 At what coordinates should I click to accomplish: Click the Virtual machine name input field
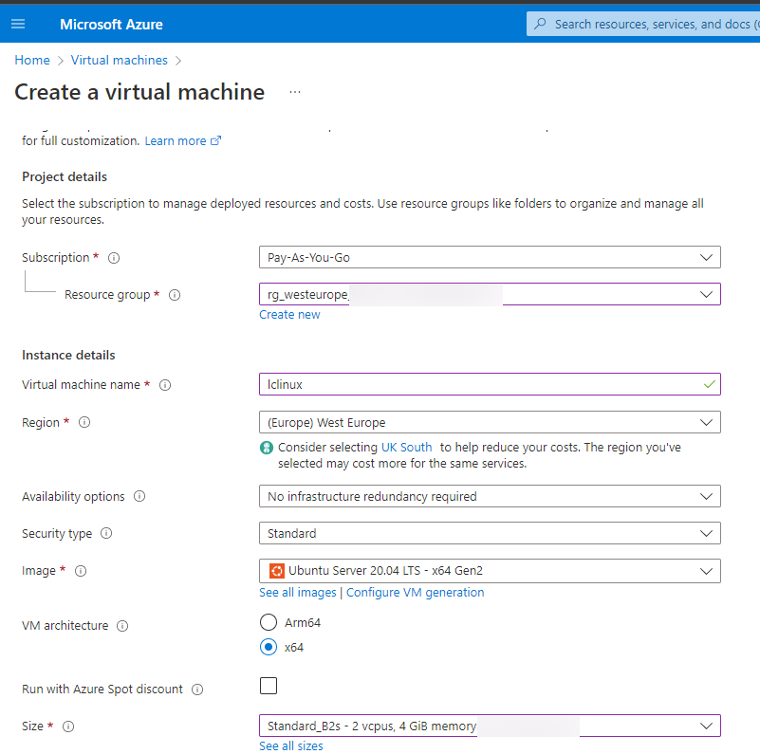(490, 384)
